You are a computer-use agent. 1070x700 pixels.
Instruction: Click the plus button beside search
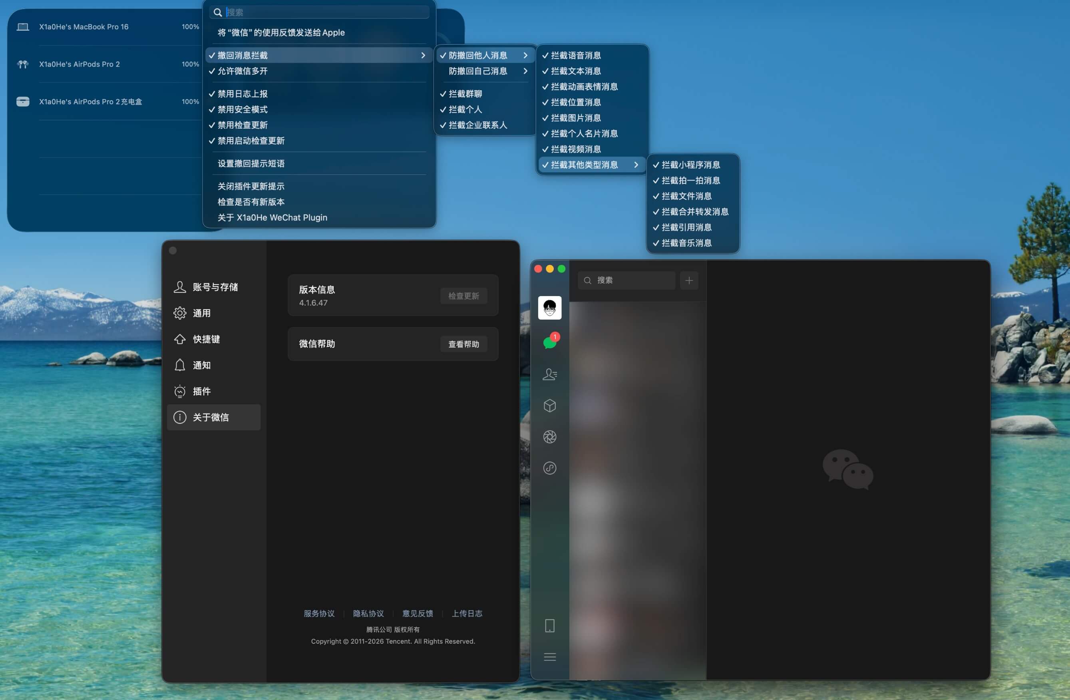pyautogui.click(x=689, y=280)
